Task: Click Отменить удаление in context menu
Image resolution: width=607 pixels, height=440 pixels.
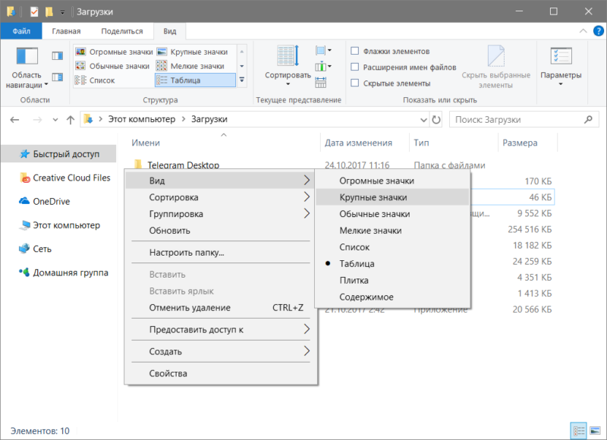Action: [220, 307]
